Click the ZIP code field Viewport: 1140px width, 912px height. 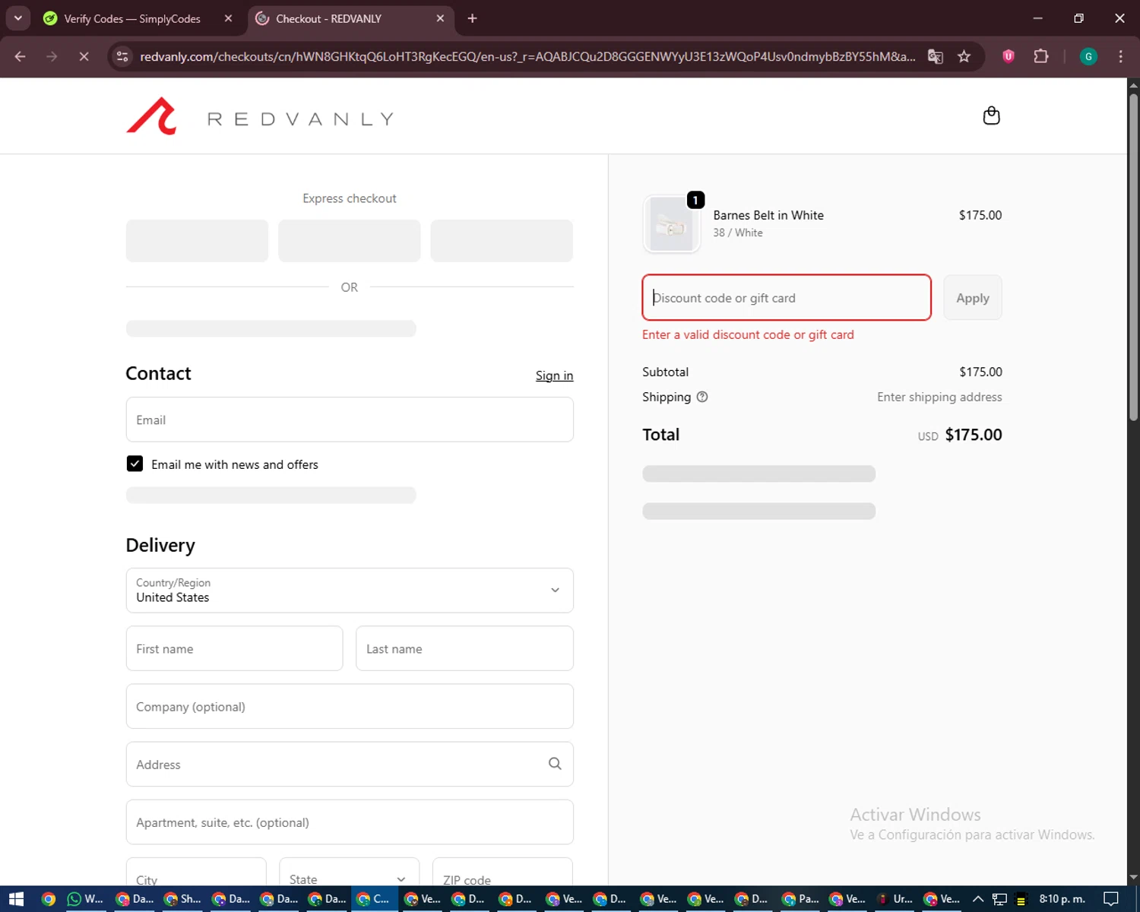pos(502,872)
